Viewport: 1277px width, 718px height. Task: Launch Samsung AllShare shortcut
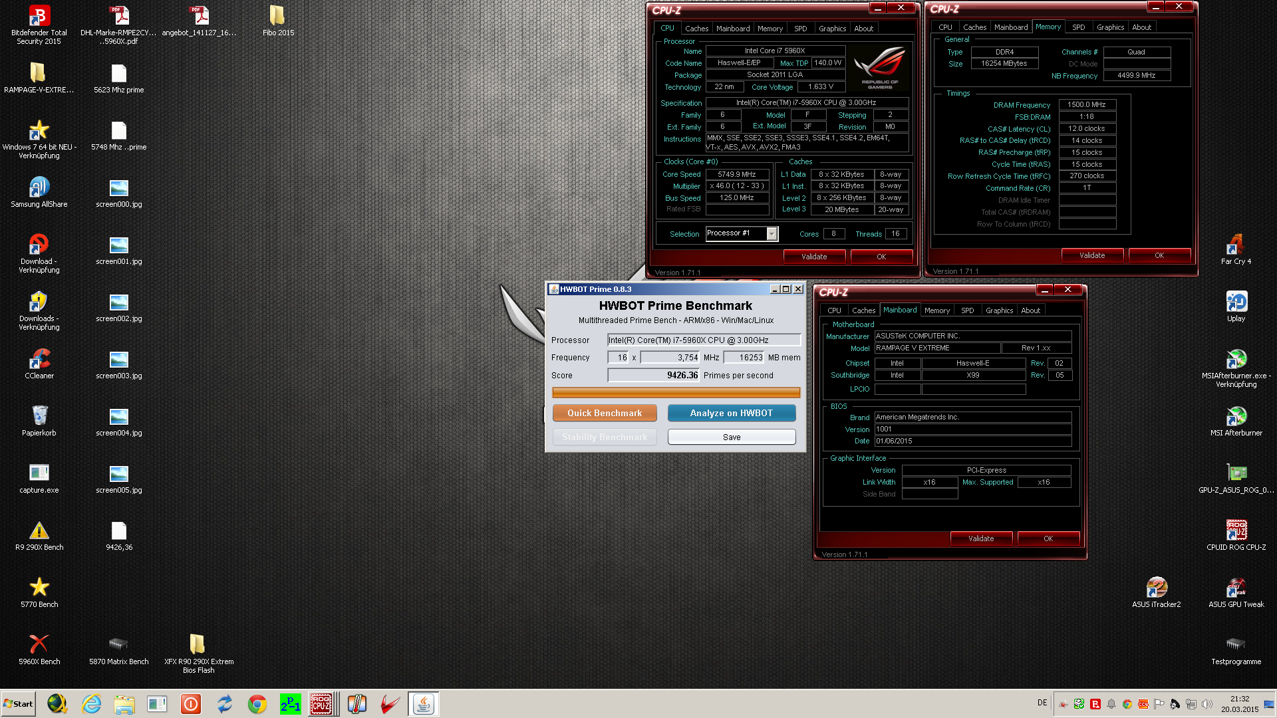39,192
